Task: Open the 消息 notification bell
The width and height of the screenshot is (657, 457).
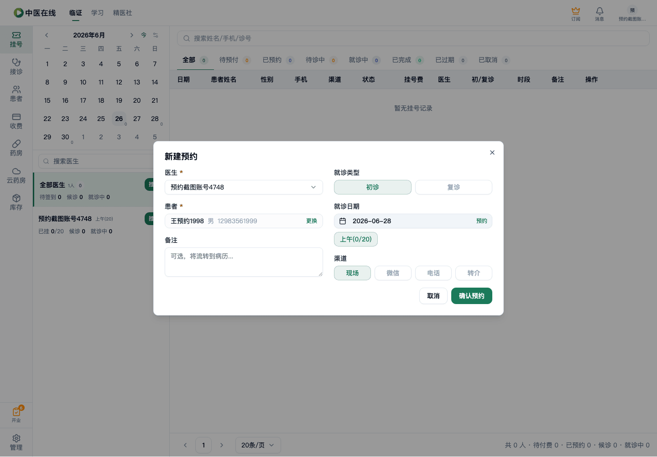Action: tap(600, 14)
